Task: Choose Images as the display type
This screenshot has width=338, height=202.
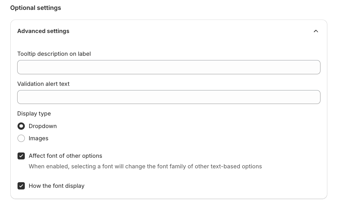Action: [x=21, y=138]
